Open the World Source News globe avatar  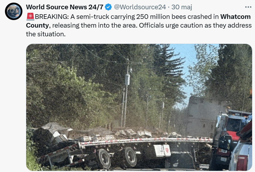coord(14,11)
